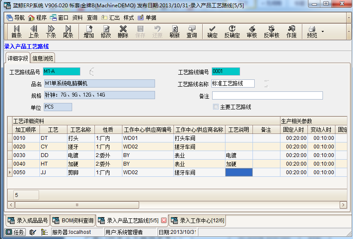Switch to BOM资料查询 window tab
Image resolution: width=353 pixels, height=239 pixels.
[73, 221]
